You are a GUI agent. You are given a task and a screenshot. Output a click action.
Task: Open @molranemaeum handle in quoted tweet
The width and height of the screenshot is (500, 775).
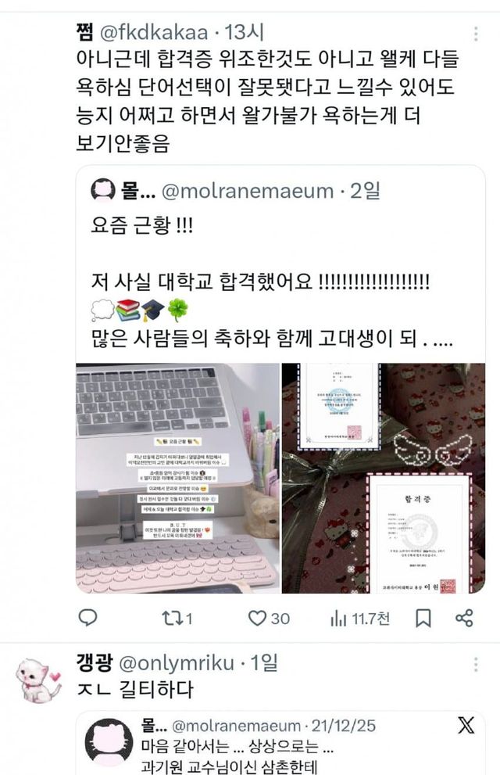click(x=248, y=191)
